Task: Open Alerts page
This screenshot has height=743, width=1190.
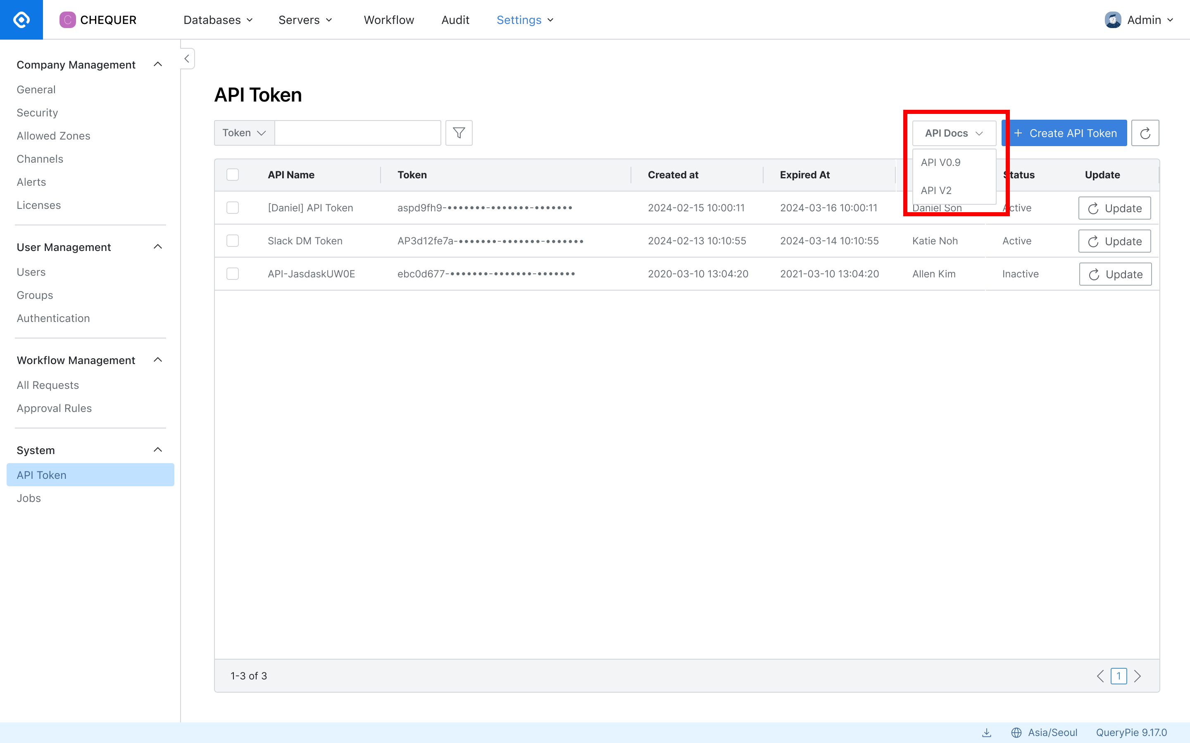Action: tap(31, 182)
